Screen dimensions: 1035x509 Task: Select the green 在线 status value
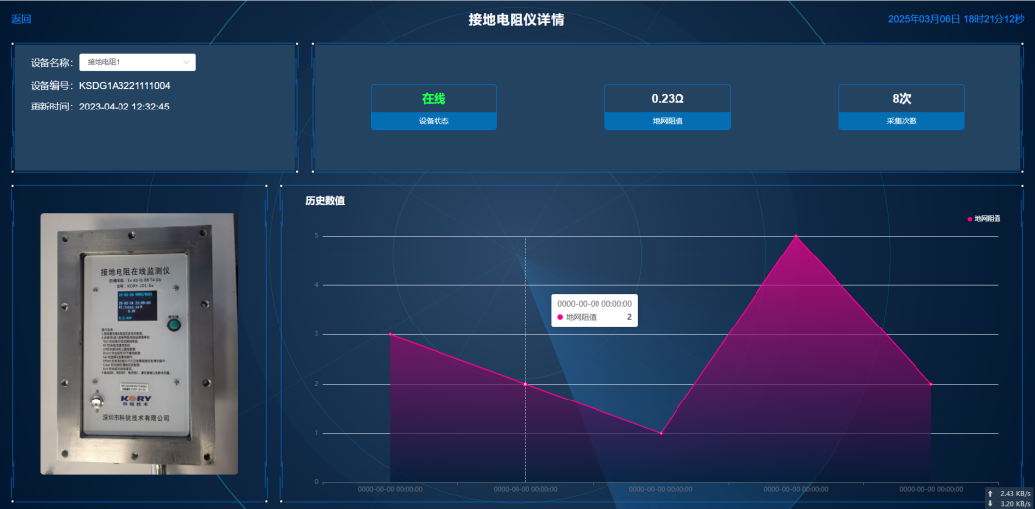[434, 99]
